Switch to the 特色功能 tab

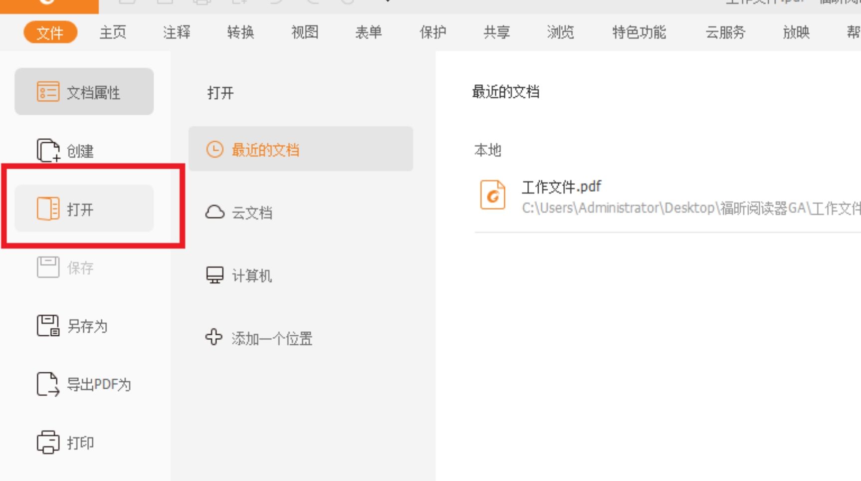pos(639,32)
